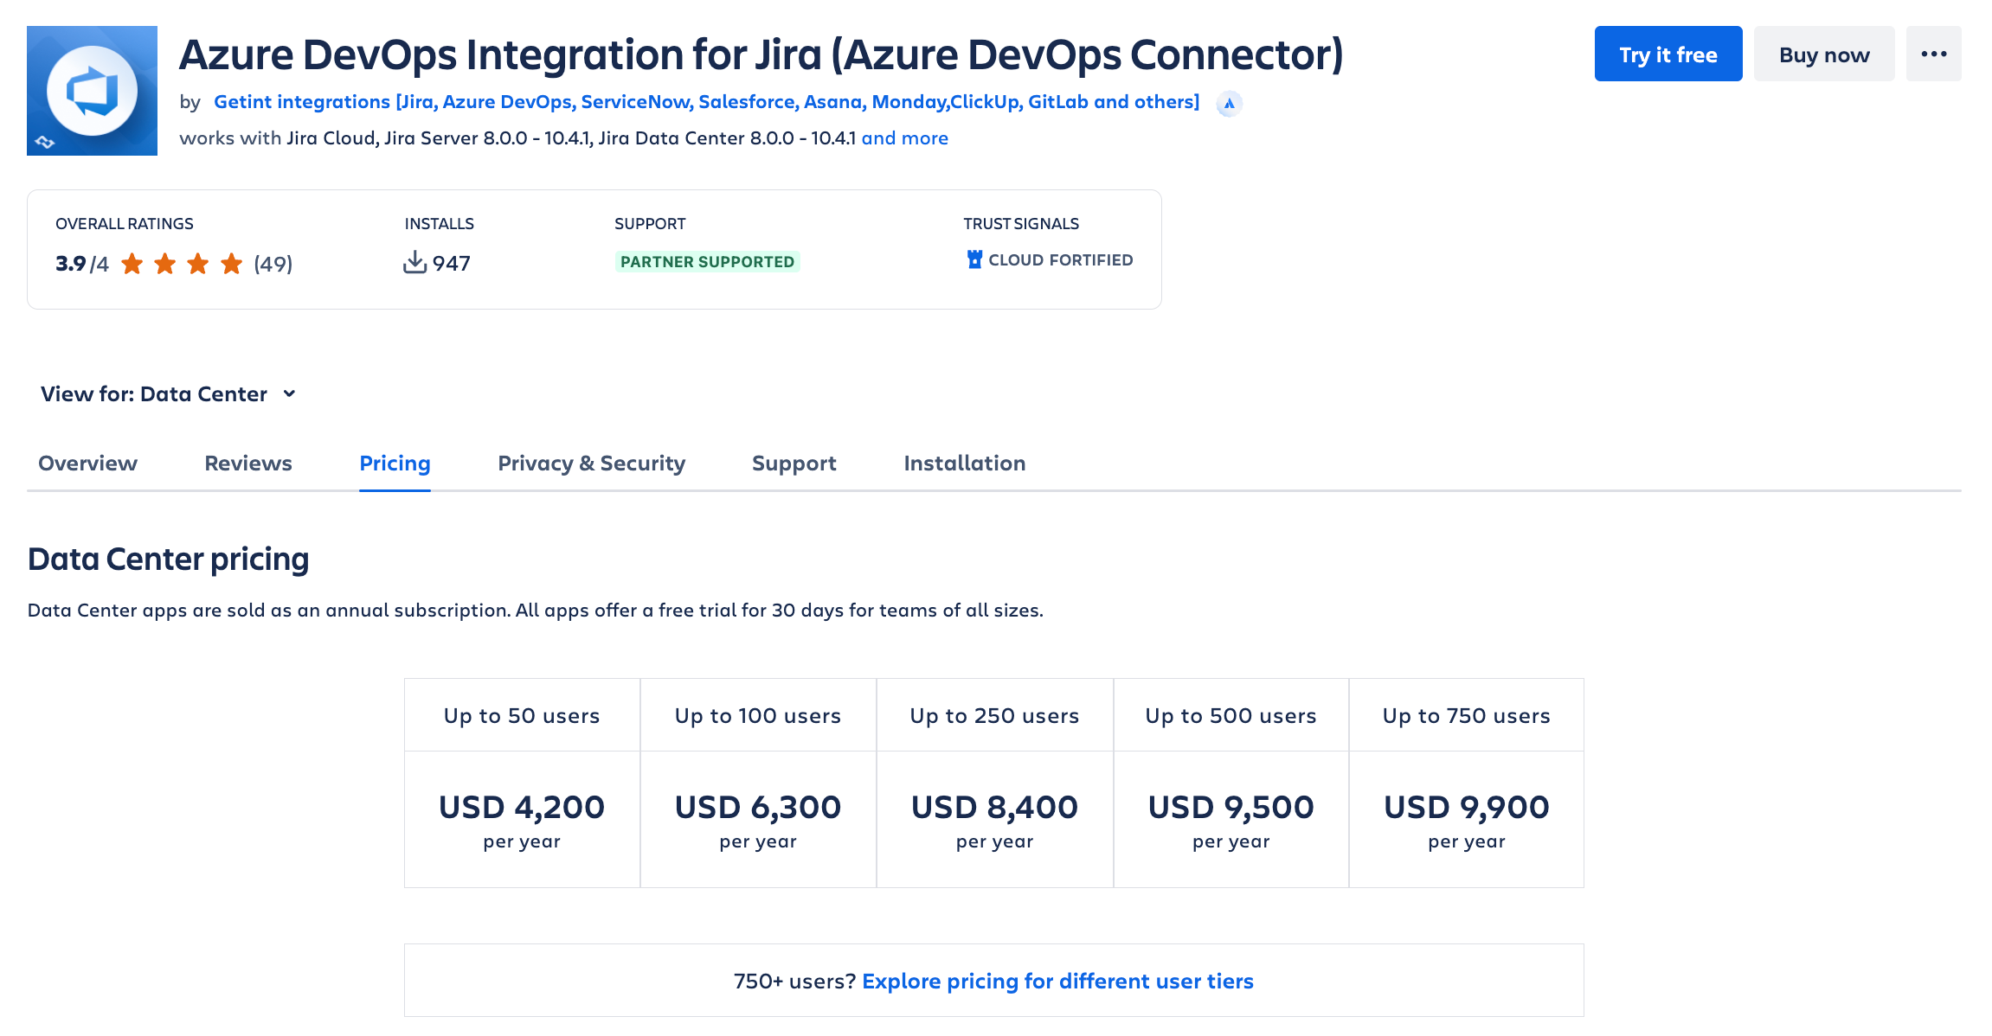This screenshot has width=1992, height=1036.
Task: Click the fourth rating star
Action: 231,264
